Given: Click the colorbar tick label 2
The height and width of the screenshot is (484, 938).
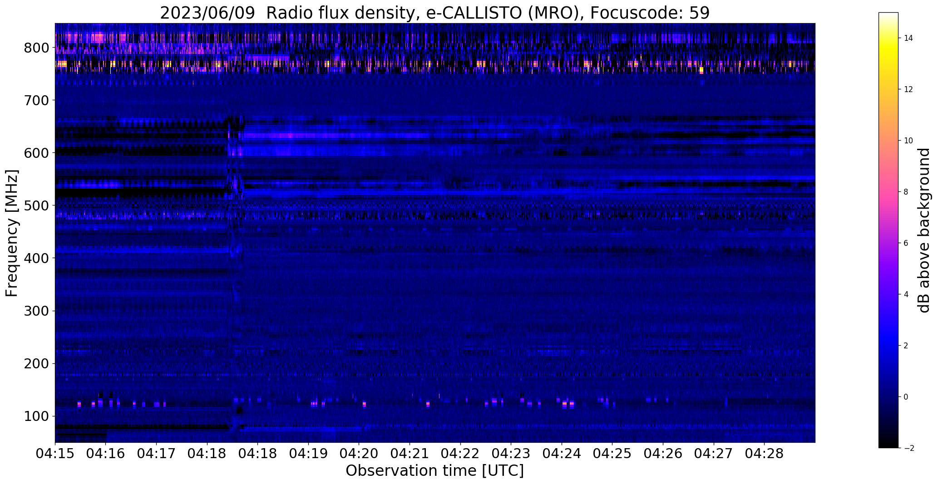Looking at the screenshot, I should pyautogui.click(x=906, y=346).
